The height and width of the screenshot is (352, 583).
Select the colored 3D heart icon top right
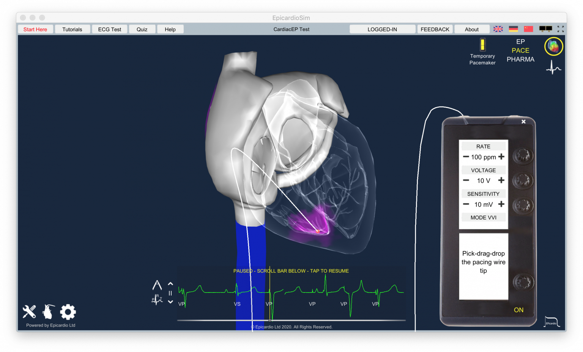tap(553, 46)
